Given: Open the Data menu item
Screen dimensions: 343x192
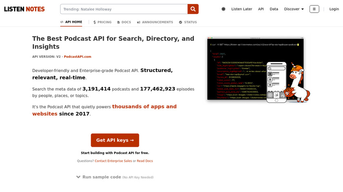Looking at the screenshot, I should coord(274,9).
